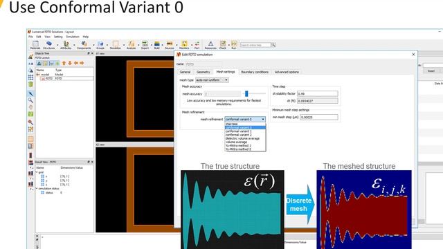
Task: Open the Sources dropdown arrow
Action: click(x=177, y=45)
